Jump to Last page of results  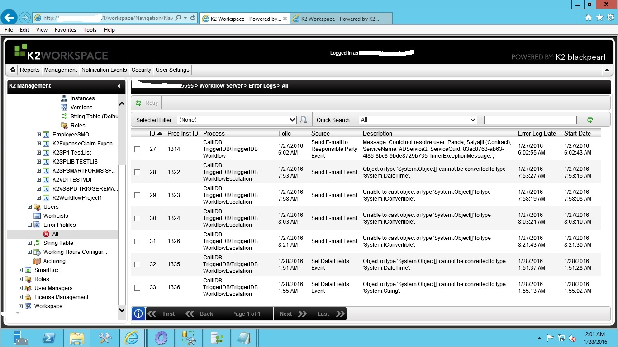(328, 314)
